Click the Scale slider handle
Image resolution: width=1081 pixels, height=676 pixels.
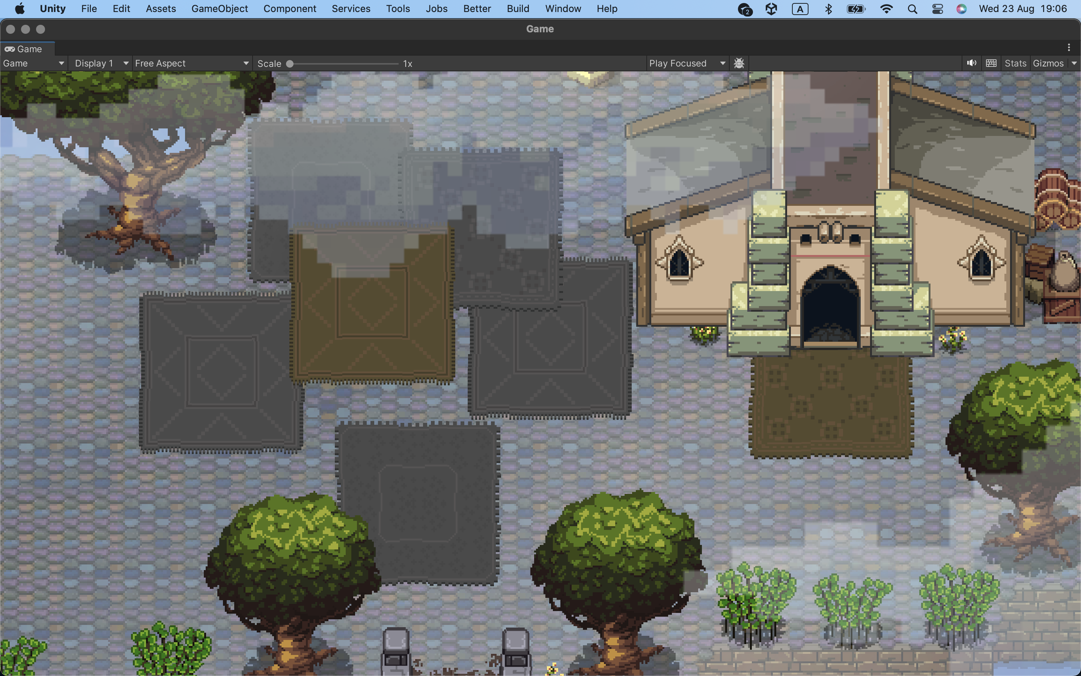pos(289,63)
